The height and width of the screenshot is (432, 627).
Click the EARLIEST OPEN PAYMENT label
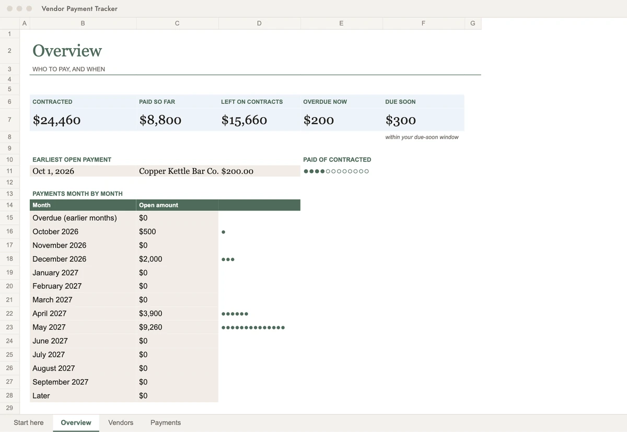tap(72, 159)
